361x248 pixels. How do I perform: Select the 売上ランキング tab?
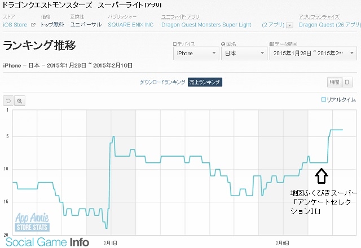pos(205,82)
